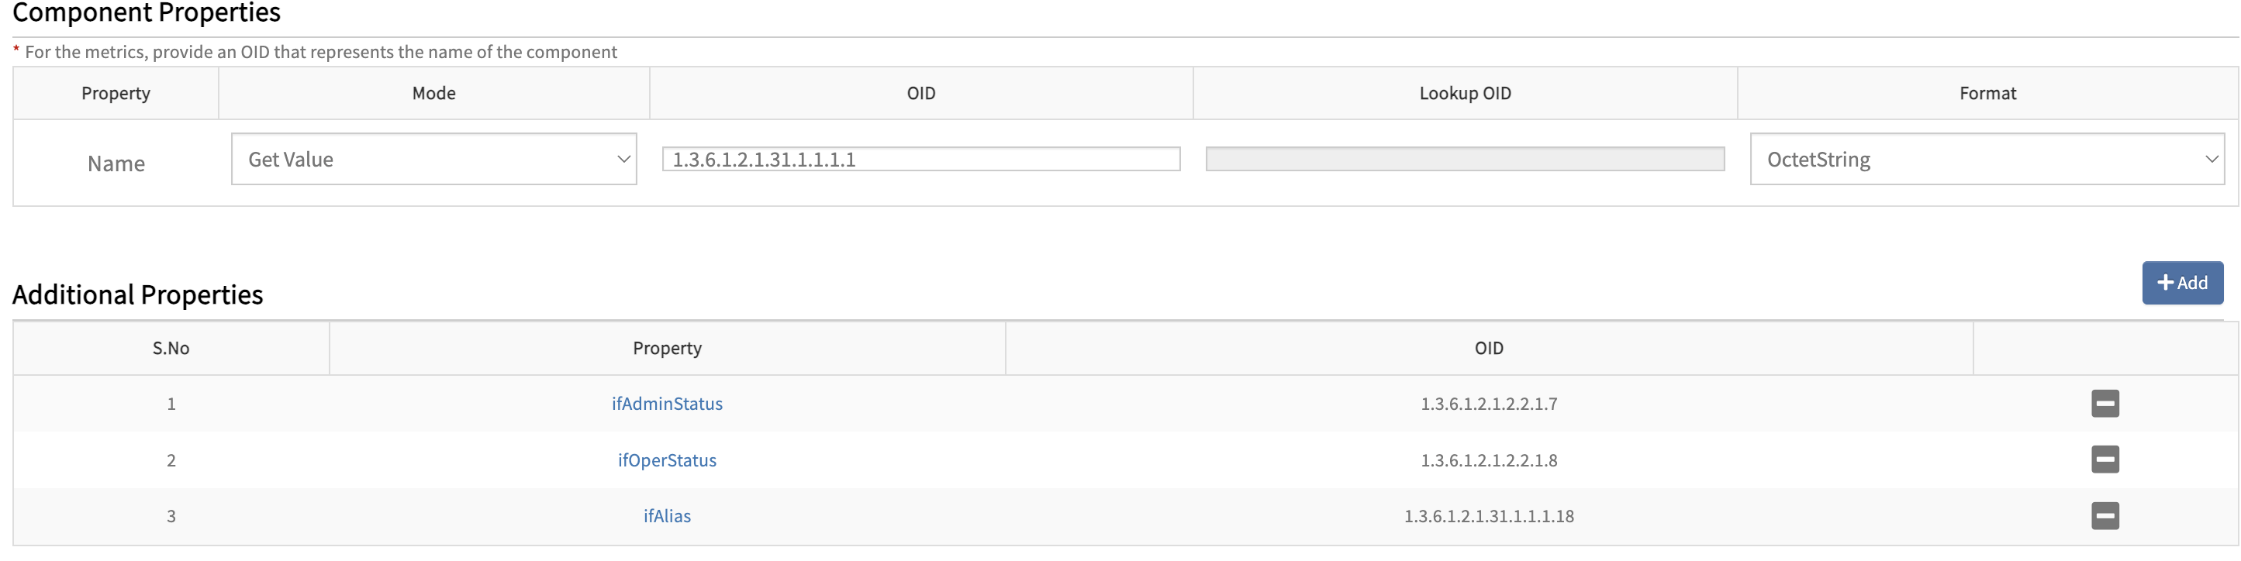Click the Mode column header
The width and height of the screenshot is (2241, 561).
coord(433,93)
